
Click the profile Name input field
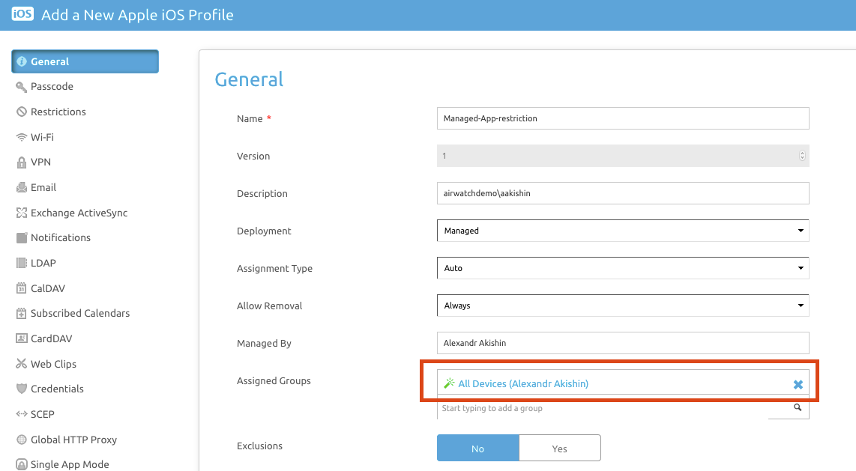622,118
